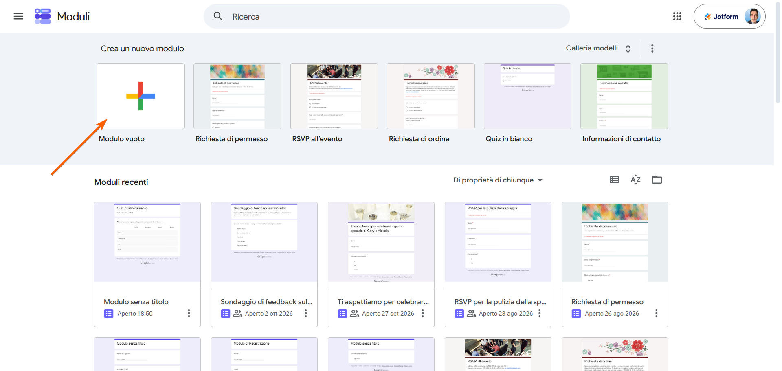Click the Sondaggio di feedback sul... title
This screenshot has height=371, width=782.
coord(266,302)
